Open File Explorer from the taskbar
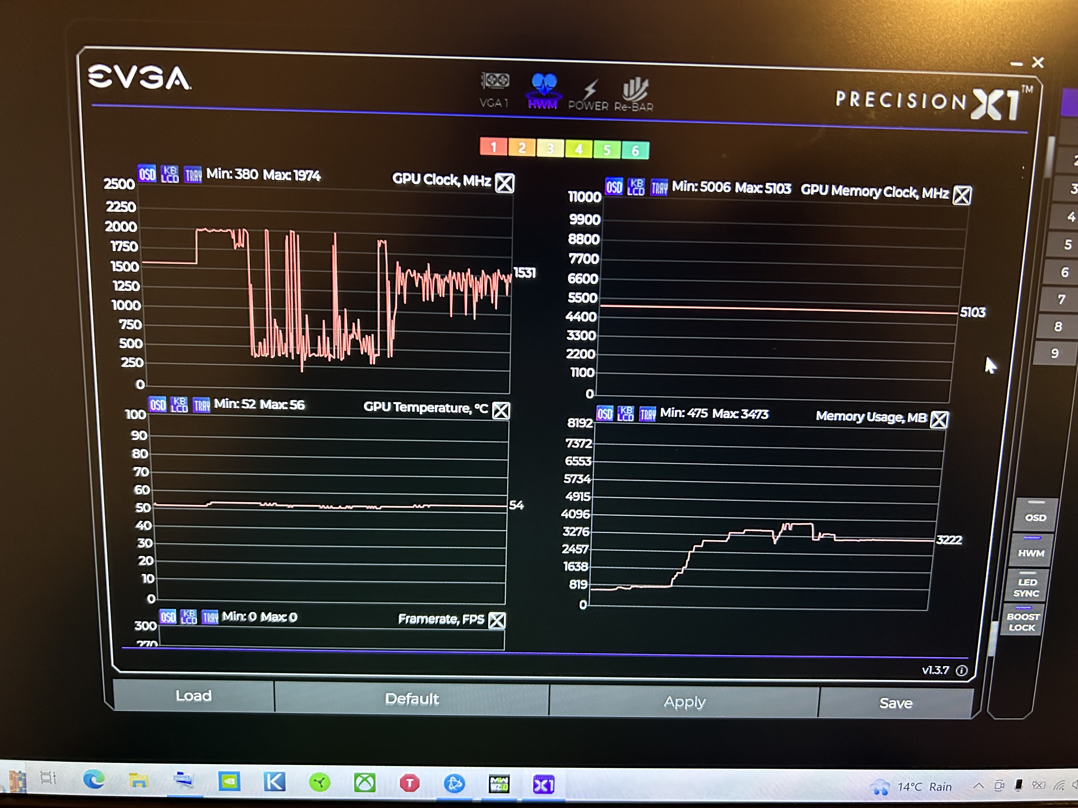Screen dimensions: 1078x808 click(138, 781)
